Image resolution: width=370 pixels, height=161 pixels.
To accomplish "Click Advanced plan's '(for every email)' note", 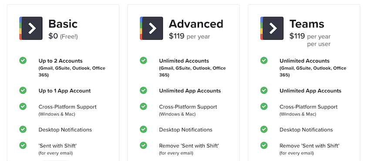I will tap(176, 153).
